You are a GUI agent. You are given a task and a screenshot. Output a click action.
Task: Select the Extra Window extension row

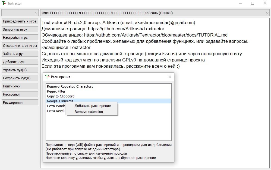[x=56, y=106]
